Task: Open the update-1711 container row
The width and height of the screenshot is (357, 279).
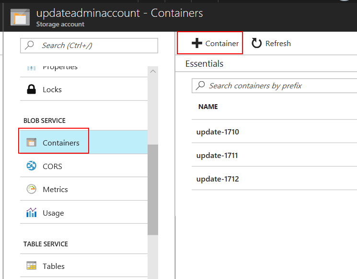Action: [275, 155]
